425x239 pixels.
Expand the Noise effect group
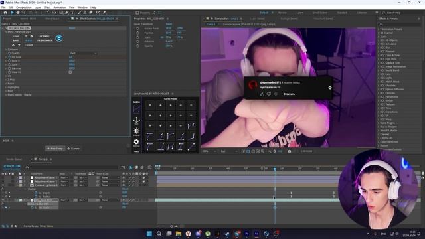point(6,84)
